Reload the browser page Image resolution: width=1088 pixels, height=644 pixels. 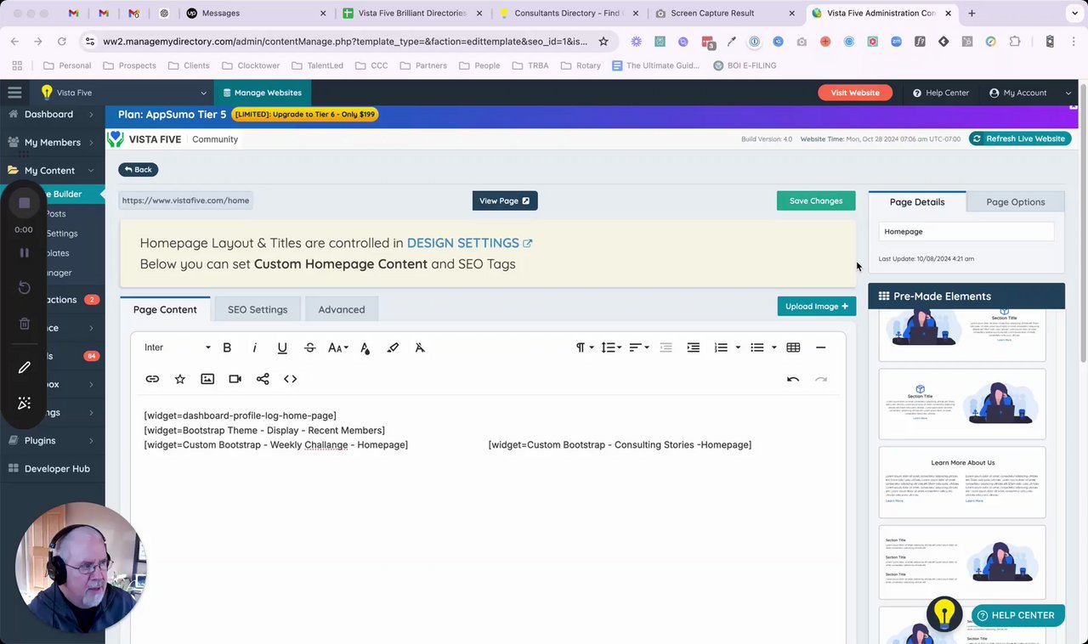62,41
